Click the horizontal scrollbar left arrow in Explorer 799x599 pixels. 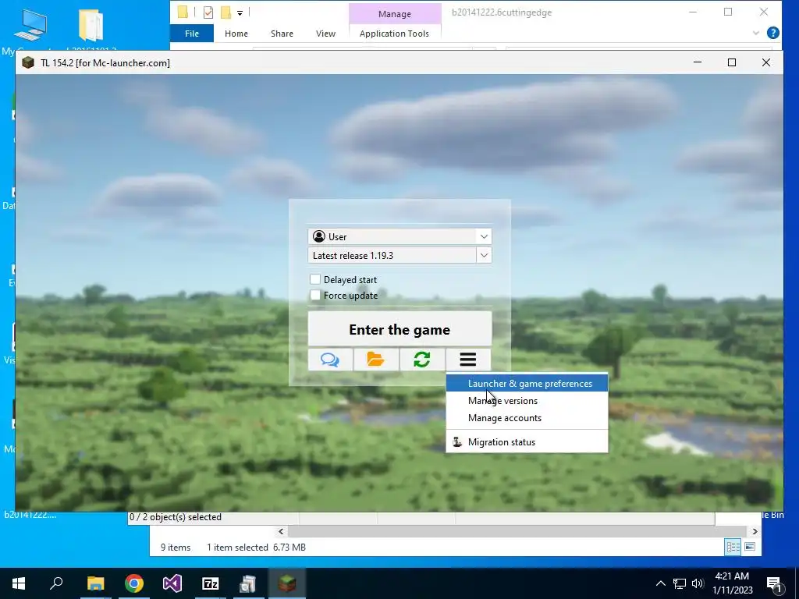(281, 531)
